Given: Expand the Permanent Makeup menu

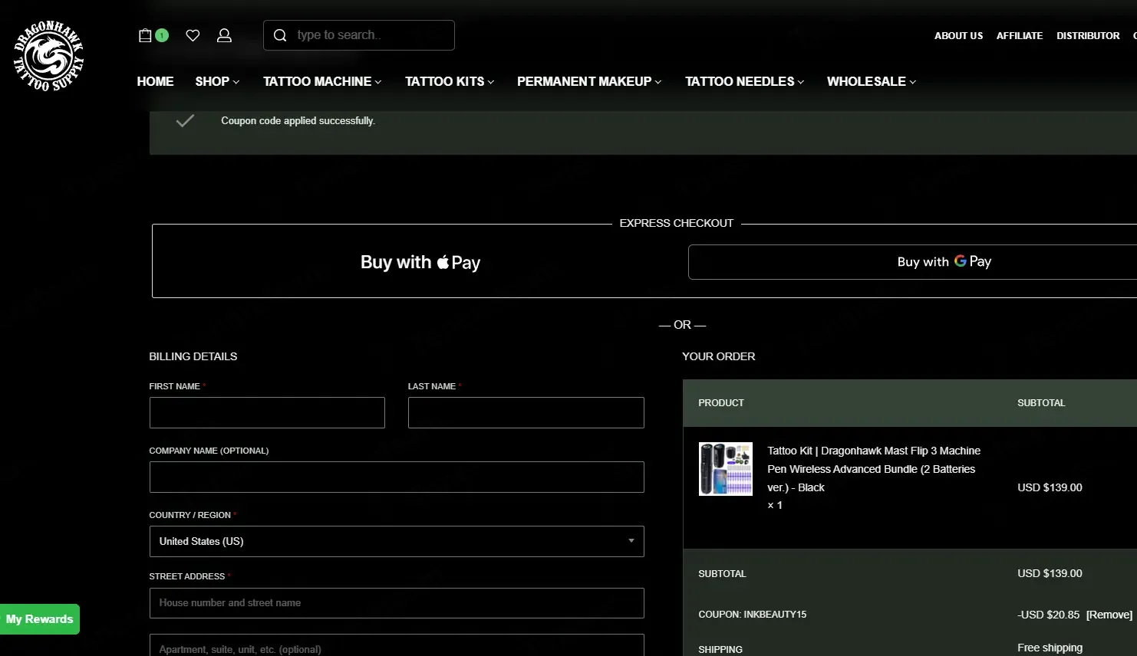Looking at the screenshot, I should tap(589, 81).
